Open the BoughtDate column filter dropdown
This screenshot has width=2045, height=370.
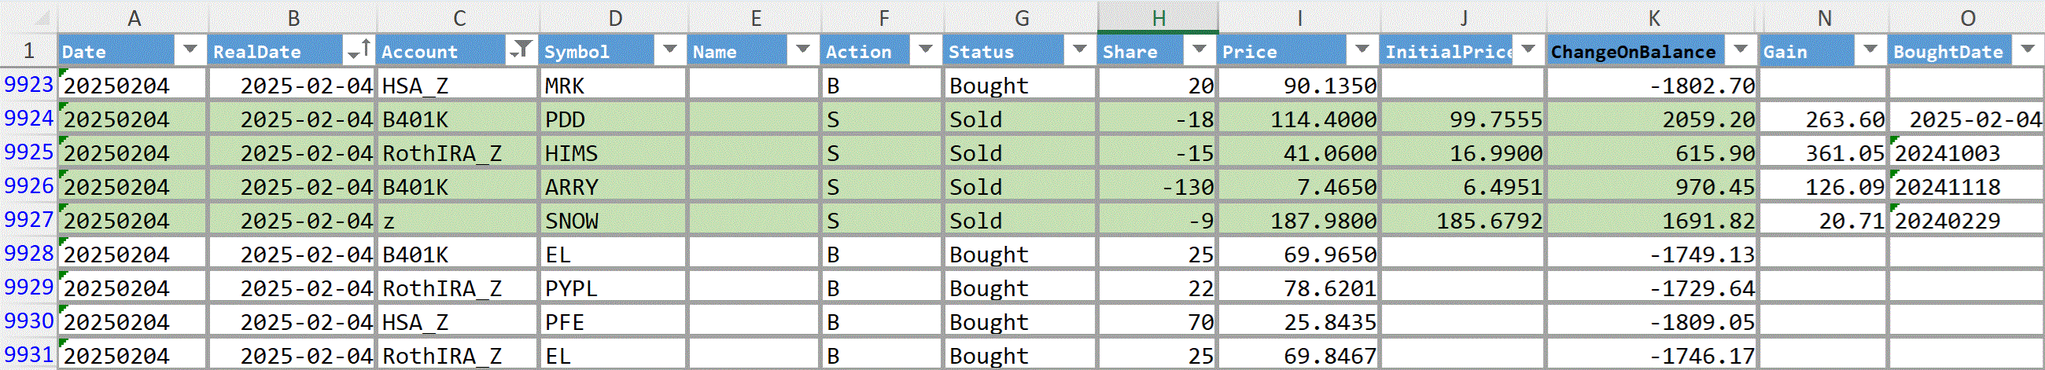point(2027,51)
